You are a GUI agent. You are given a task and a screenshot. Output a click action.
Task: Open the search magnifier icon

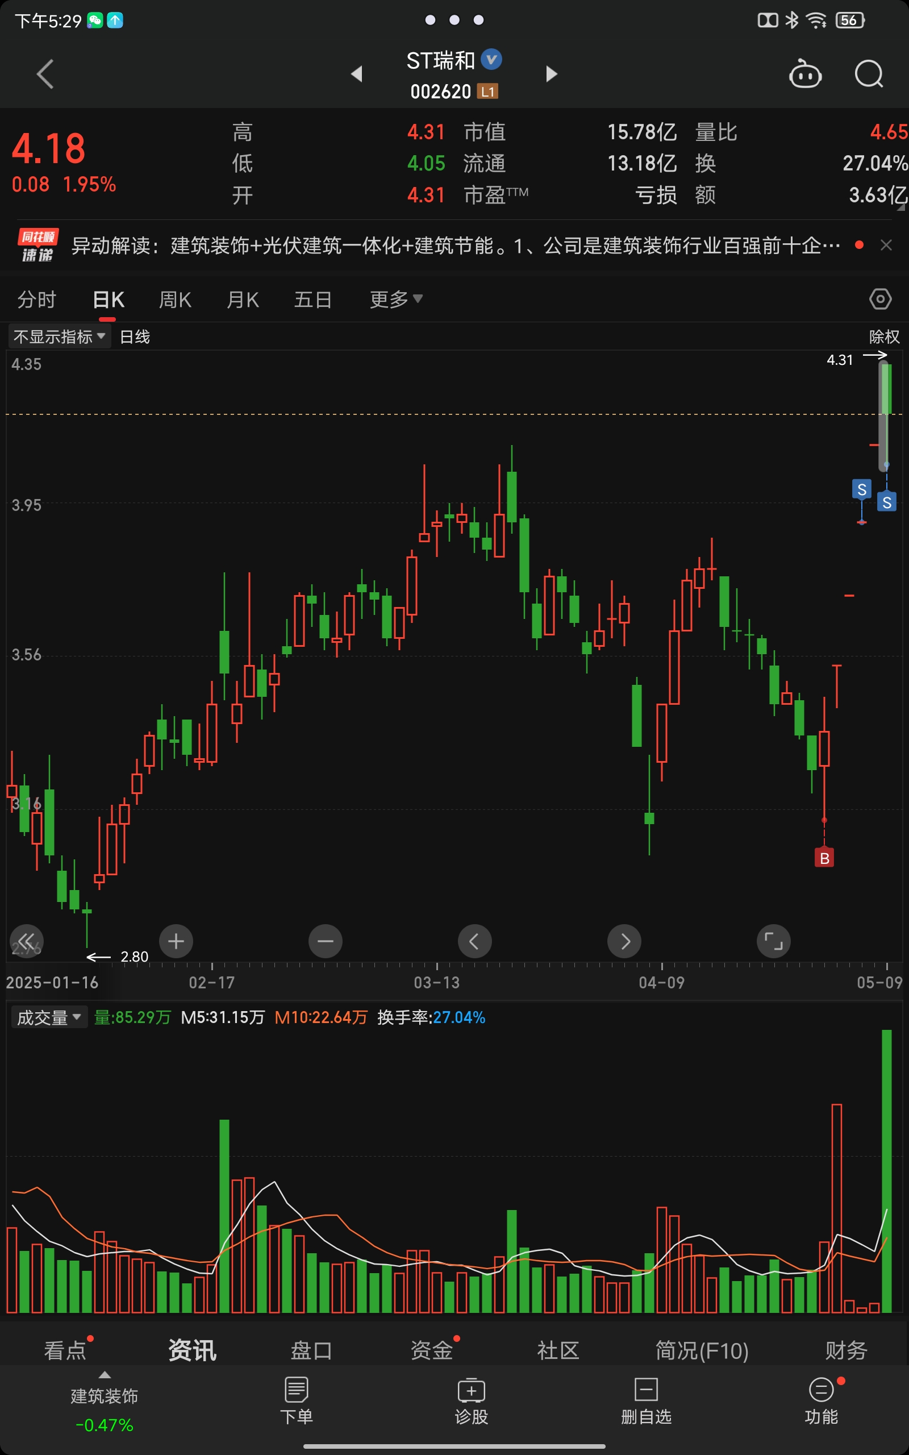point(869,74)
